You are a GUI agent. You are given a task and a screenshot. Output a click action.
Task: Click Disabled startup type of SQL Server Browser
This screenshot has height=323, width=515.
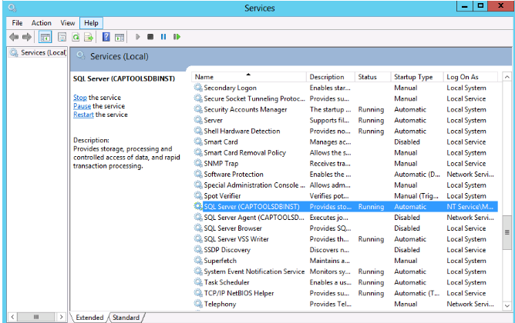(407, 228)
